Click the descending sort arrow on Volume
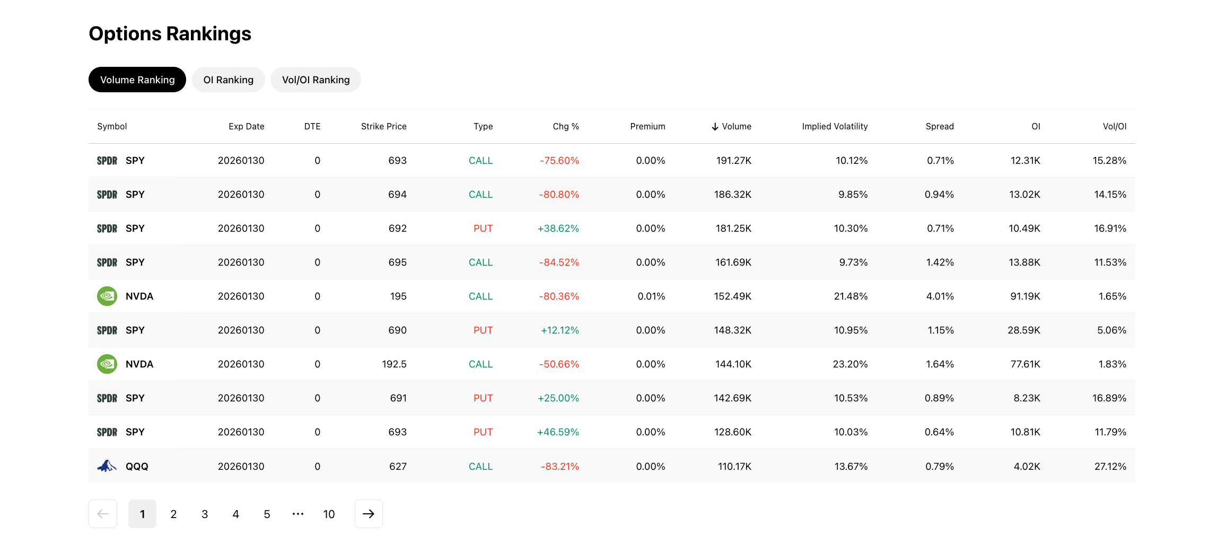Screen dimensions: 1226x543 pyautogui.click(x=715, y=127)
